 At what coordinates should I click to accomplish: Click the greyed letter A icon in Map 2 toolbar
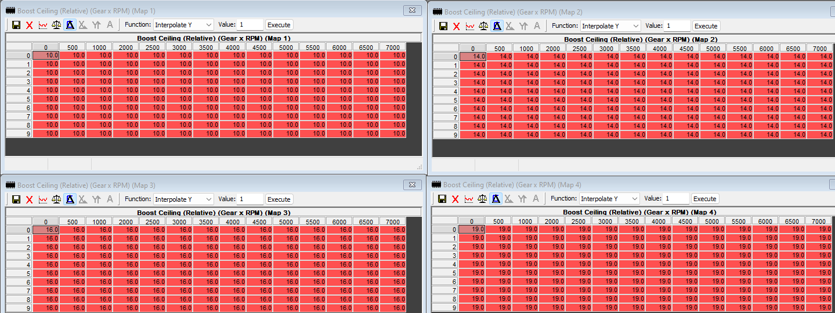(x=537, y=26)
